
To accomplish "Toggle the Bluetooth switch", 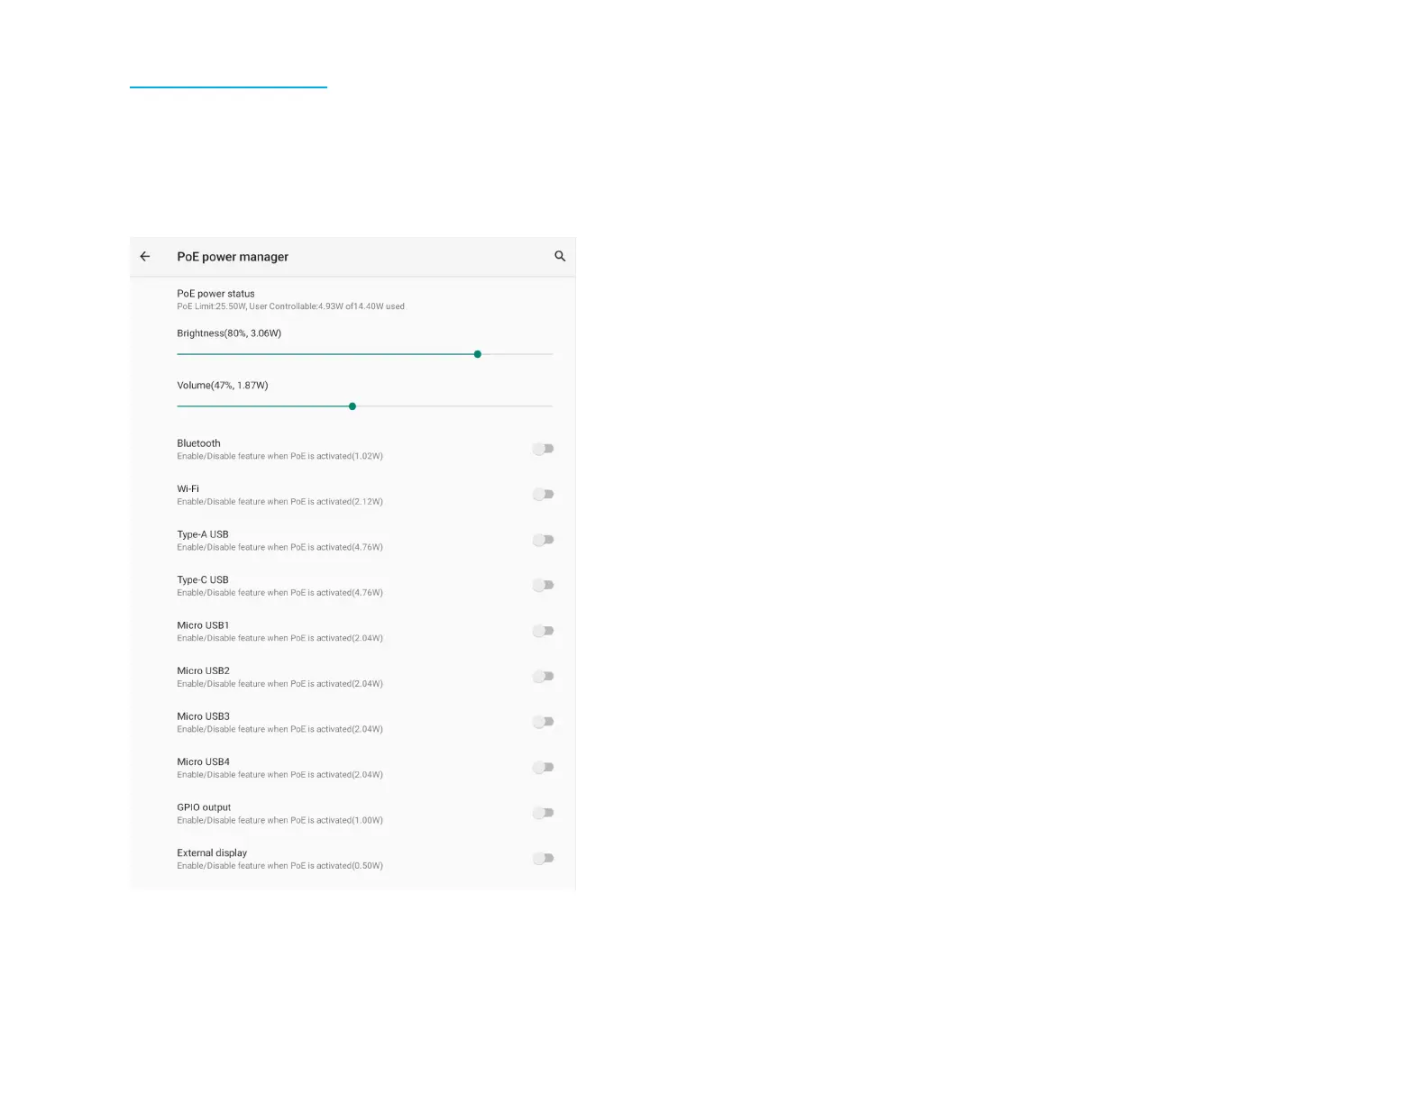I will [543, 449].
